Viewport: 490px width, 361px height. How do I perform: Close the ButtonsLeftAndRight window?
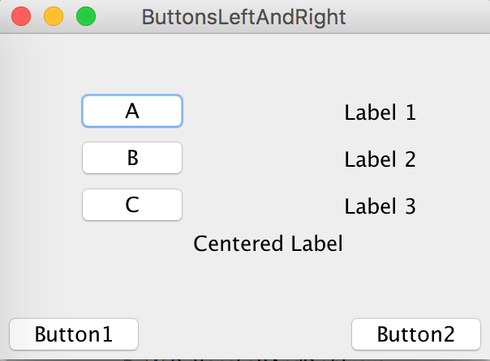(22, 16)
